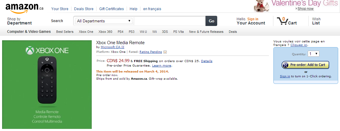Click Valentine's Day Shop now link
340x131 pixels.
pos(306,9)
